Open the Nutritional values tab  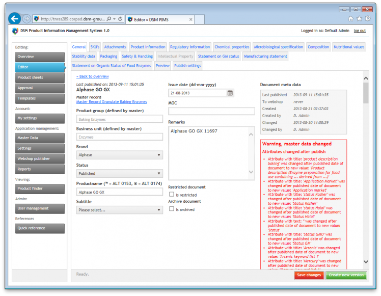[349, 47]
